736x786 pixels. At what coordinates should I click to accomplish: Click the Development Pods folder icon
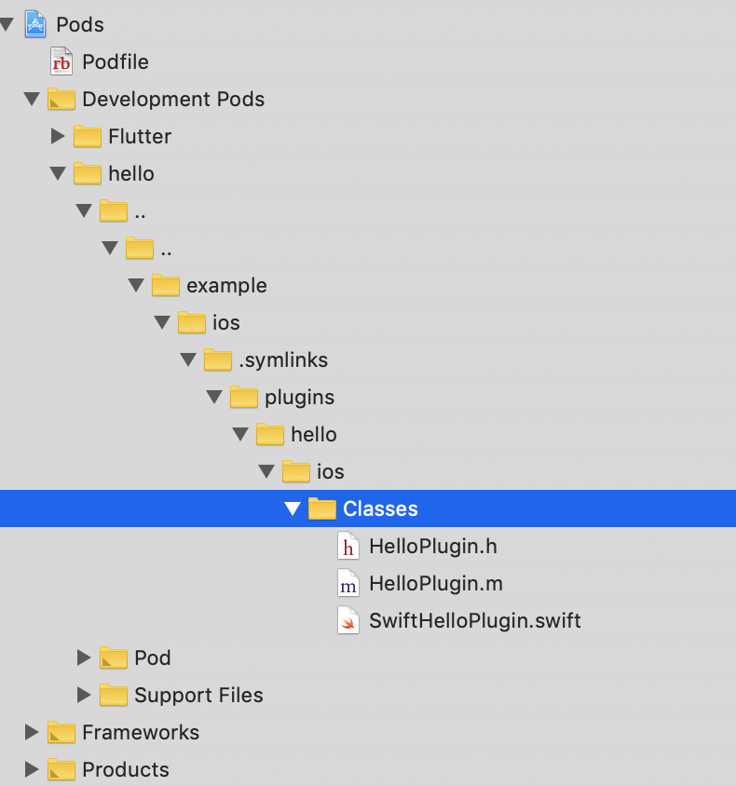(x=61, y=99)
